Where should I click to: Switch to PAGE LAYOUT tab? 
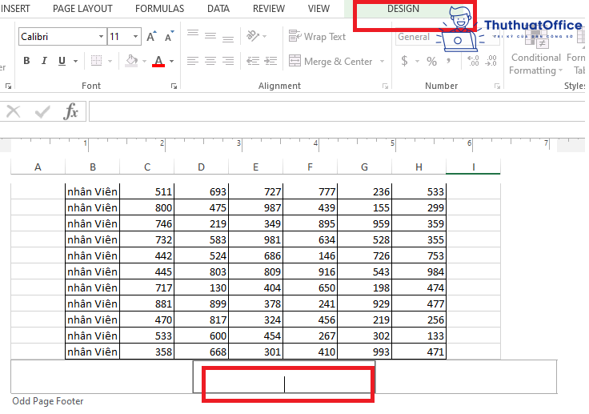click(82, 9)
